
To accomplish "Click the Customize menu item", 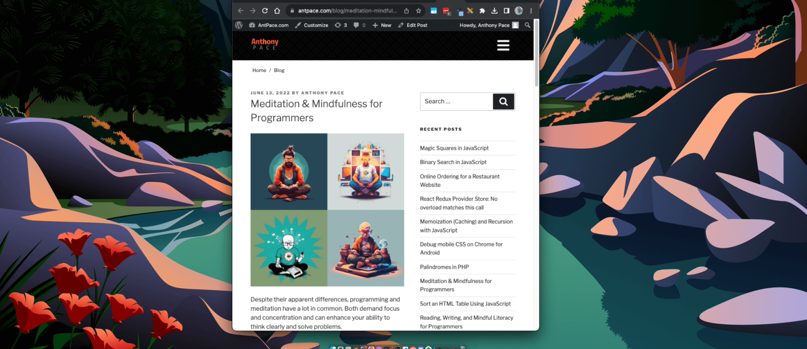I will (x=316, y=25).
